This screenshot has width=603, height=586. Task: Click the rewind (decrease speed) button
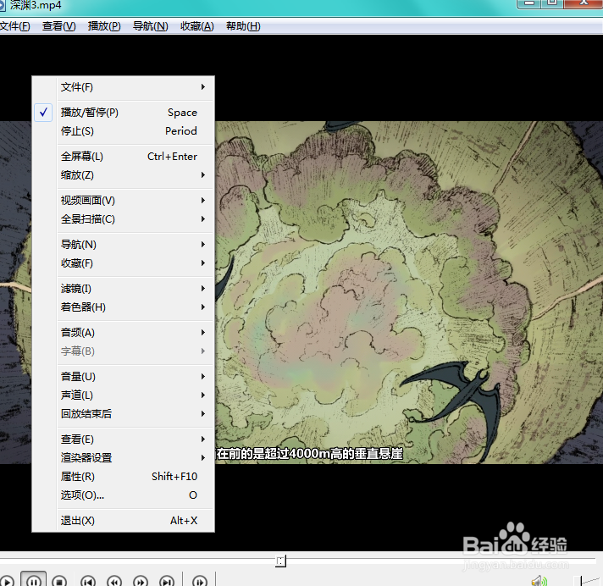pos(114,582)
